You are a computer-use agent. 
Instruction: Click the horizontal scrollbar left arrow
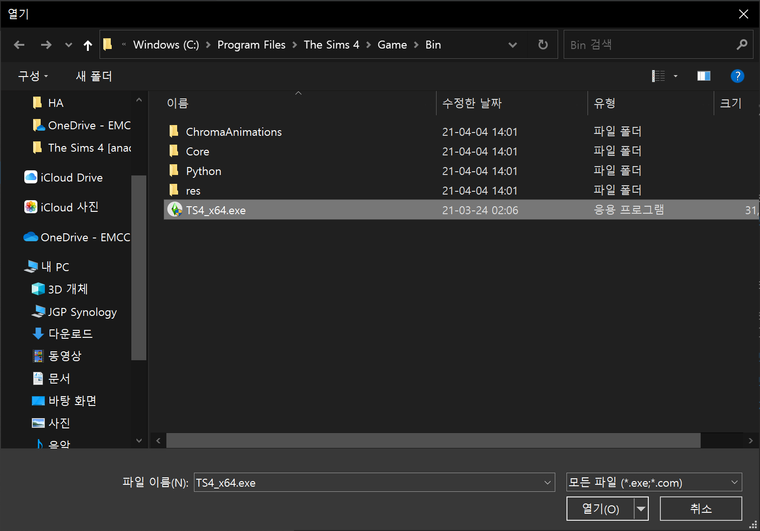tap(158, 441)
